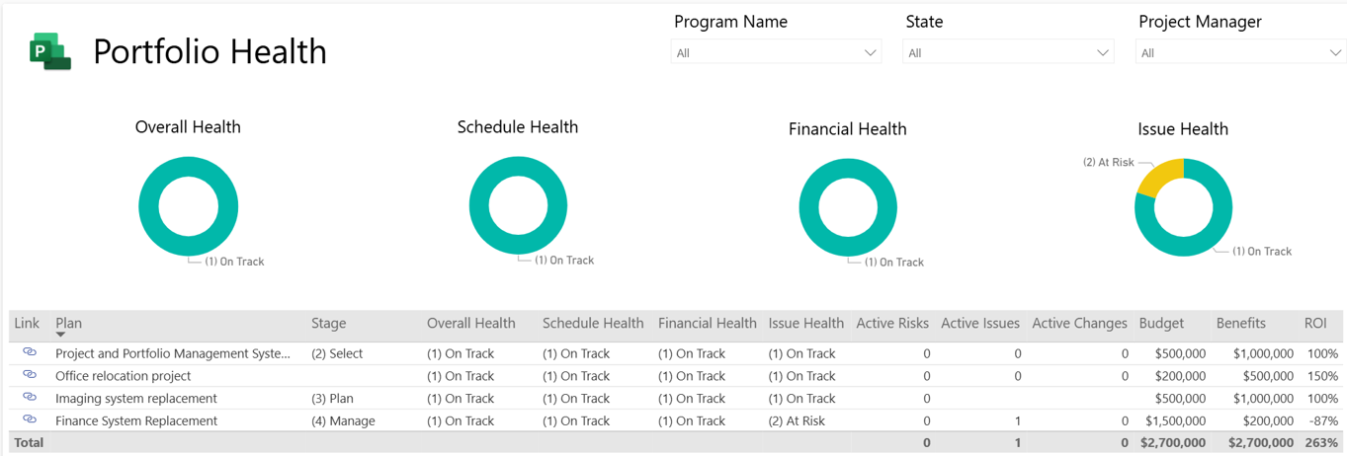The height and width of the screenshot is (456, 1347).
Task: Open link icon for Imaging system replacement
Action: 30,398
